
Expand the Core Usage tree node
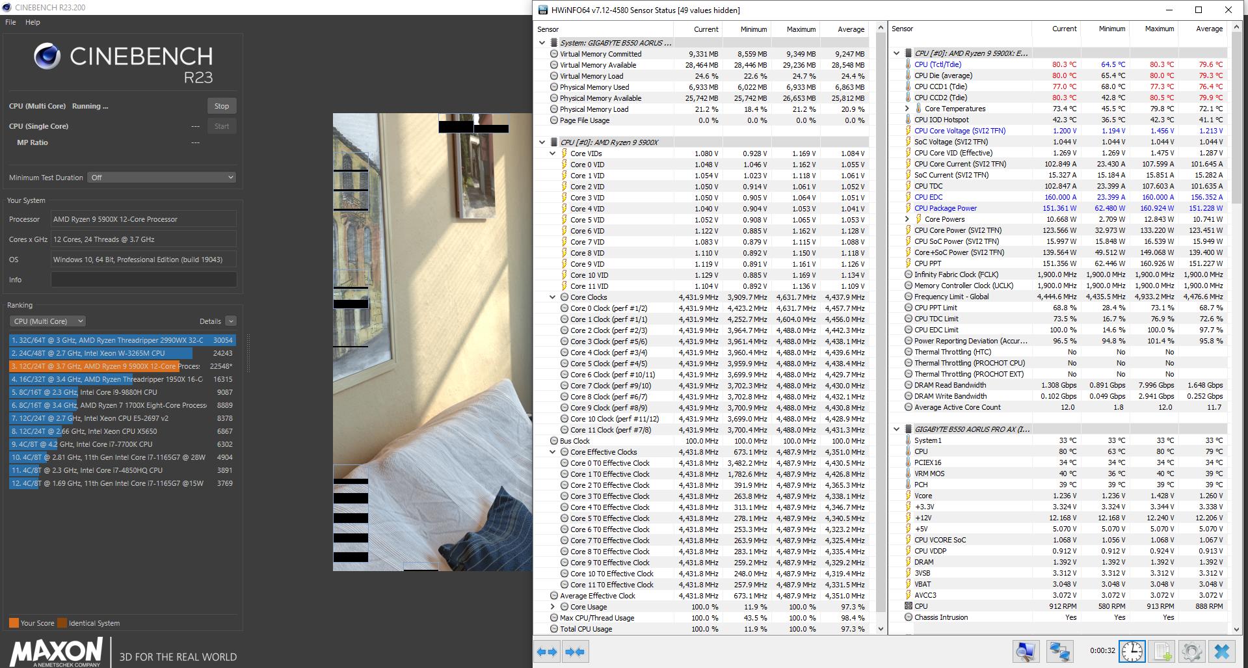[x=553, y=607]
